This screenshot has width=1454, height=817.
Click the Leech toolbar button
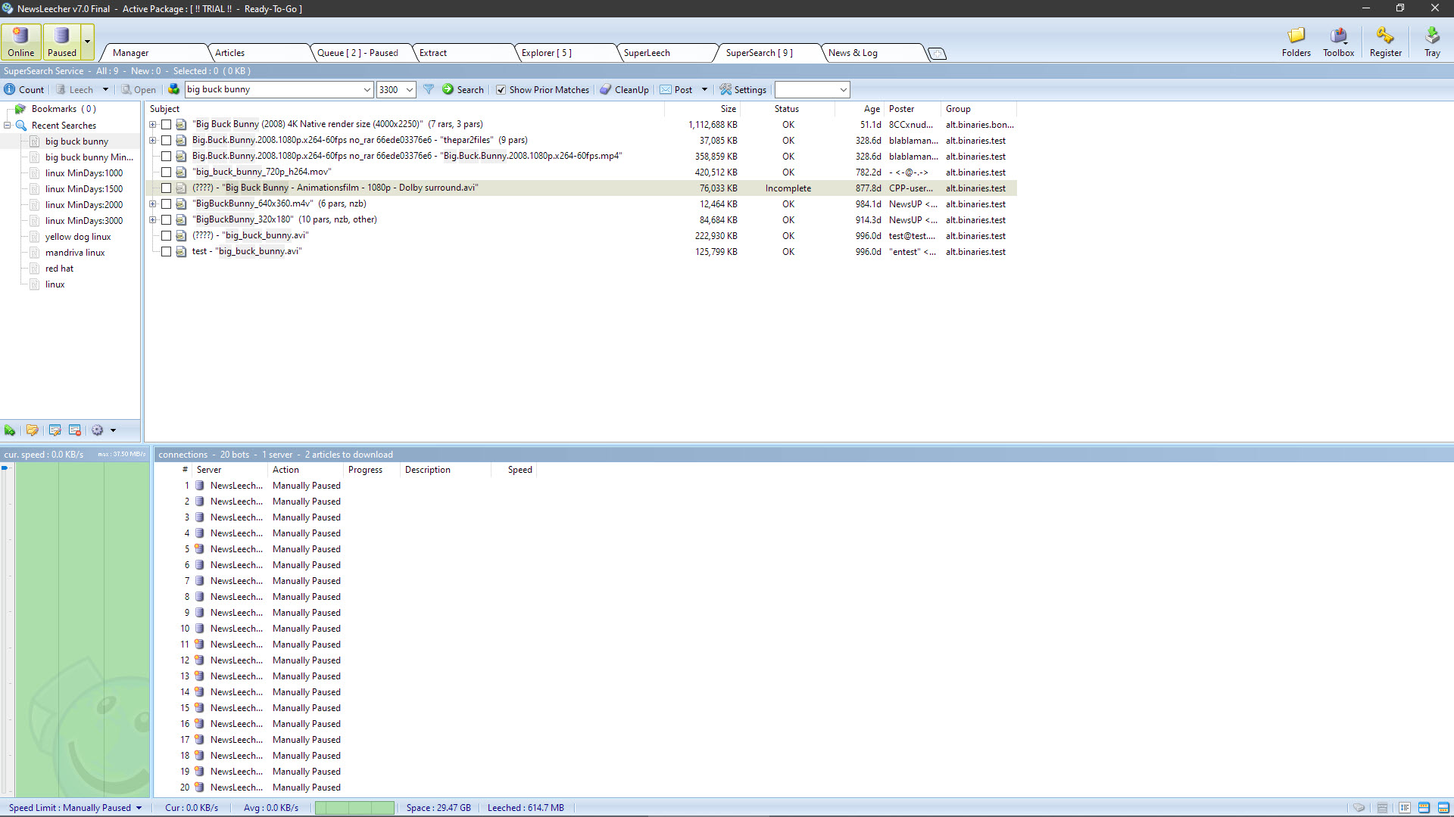click(x=74, y=89)
